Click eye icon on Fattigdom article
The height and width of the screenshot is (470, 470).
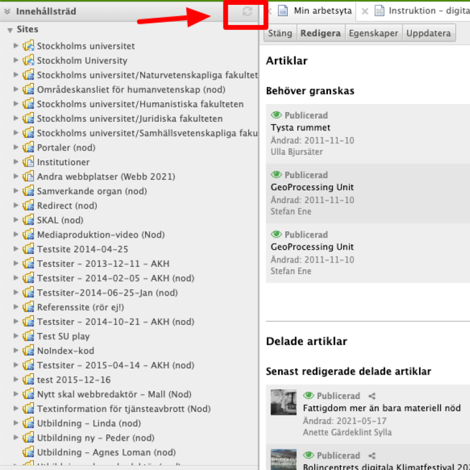pyautogui.click(x=308, y=396)
